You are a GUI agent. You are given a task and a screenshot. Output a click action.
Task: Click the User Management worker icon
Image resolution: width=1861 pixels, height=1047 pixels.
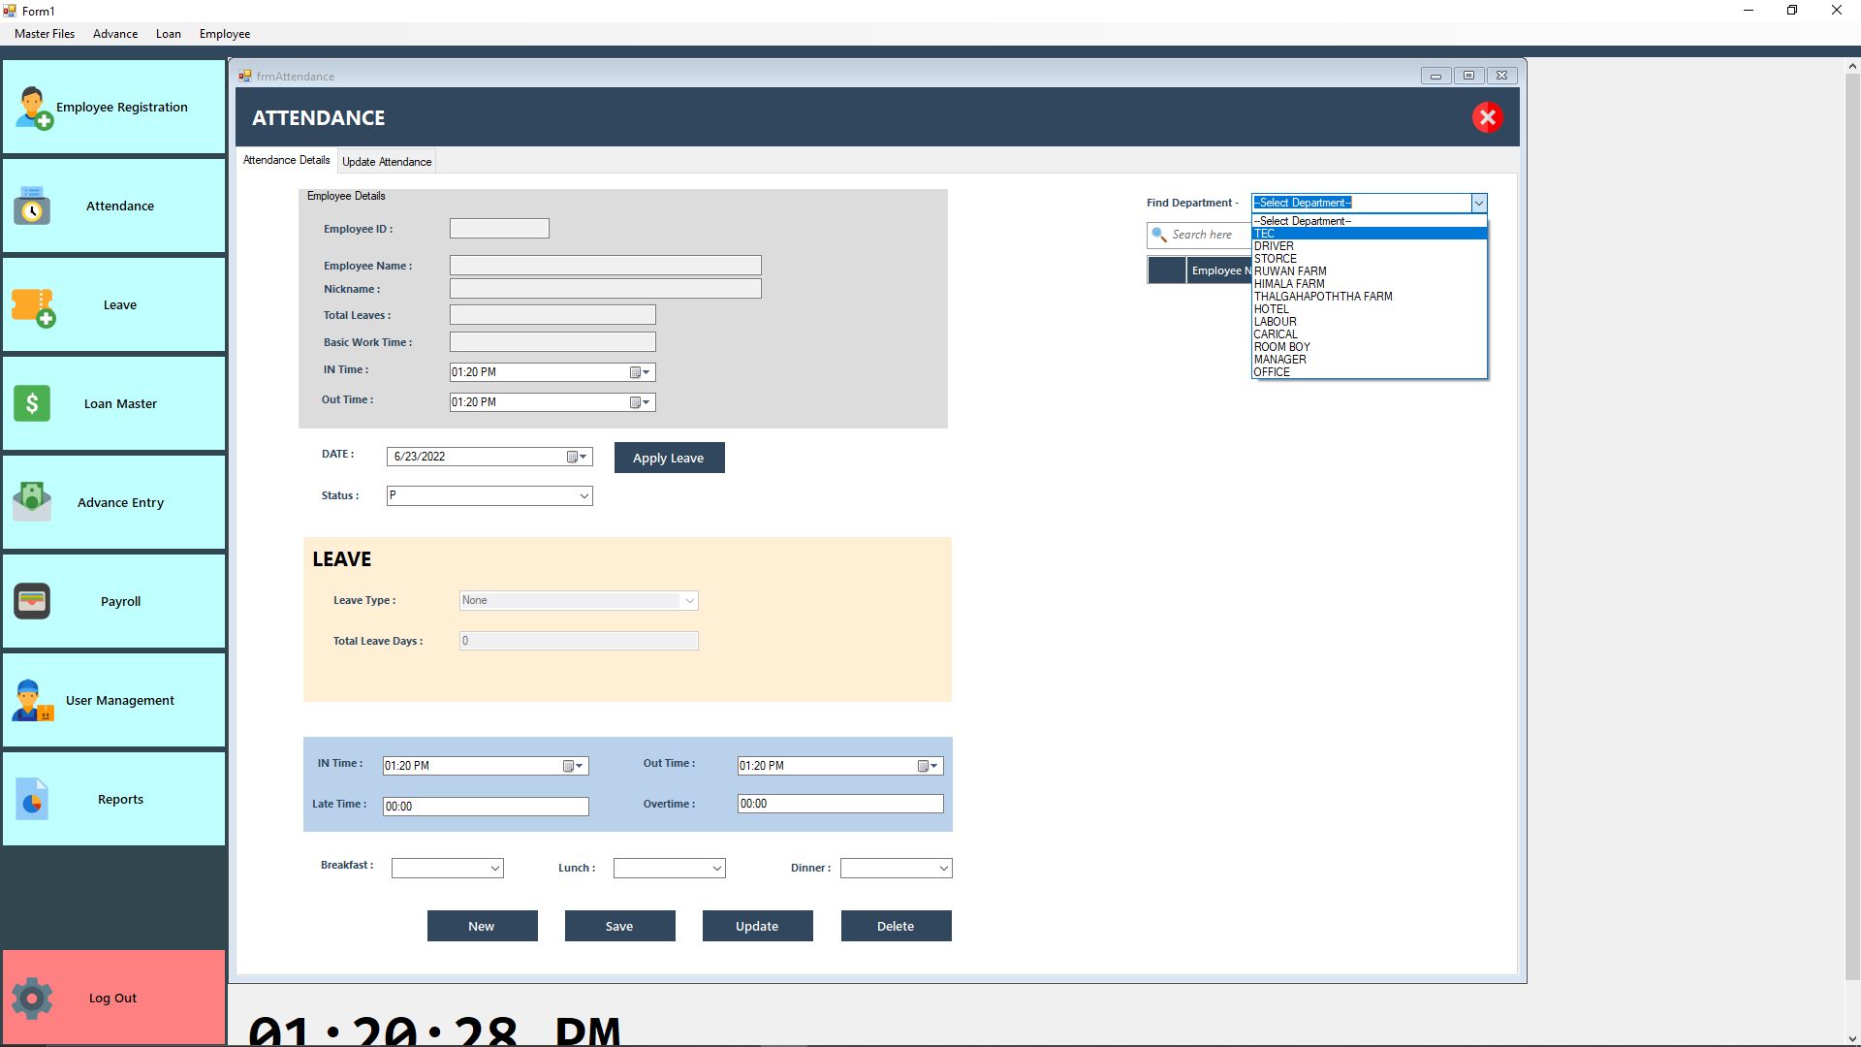click(32, 700)
